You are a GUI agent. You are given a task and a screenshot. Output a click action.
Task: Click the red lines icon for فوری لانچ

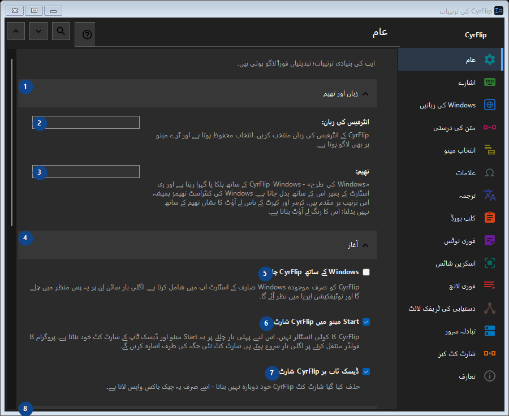point(490,285)
